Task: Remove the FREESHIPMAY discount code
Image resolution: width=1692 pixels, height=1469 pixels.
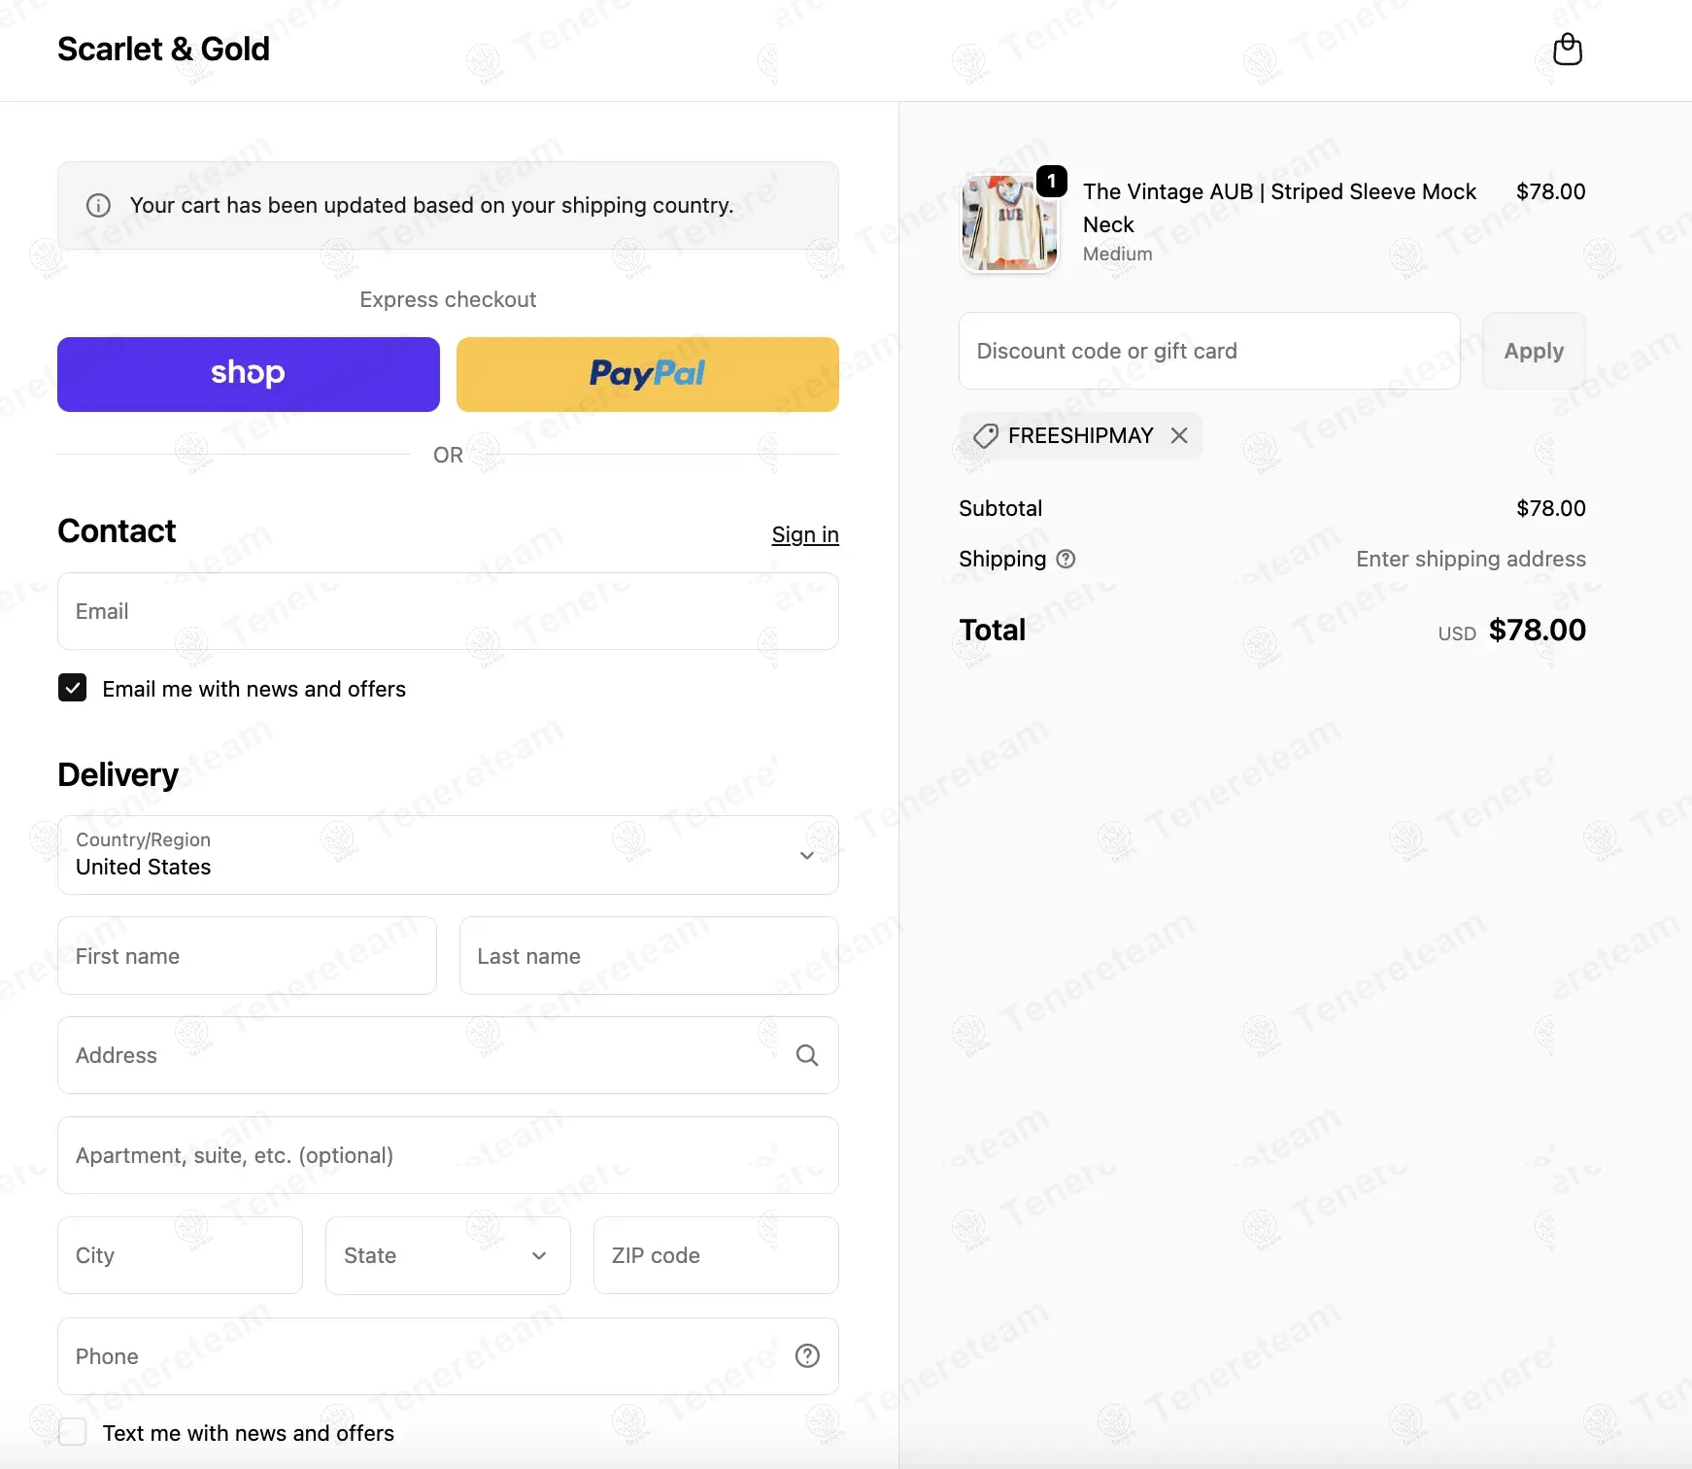Action: tap(1179, 435)
